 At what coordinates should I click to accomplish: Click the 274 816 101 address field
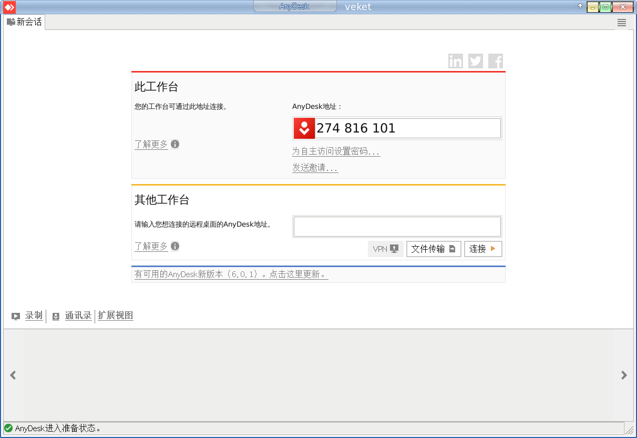pos(408,128)
